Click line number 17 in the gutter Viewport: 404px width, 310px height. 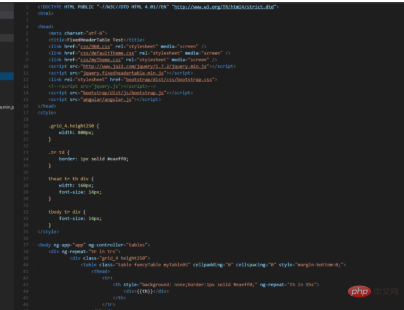(26, 112)
